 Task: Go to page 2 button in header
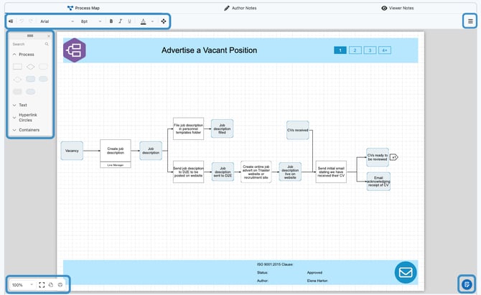click(355, 50)
